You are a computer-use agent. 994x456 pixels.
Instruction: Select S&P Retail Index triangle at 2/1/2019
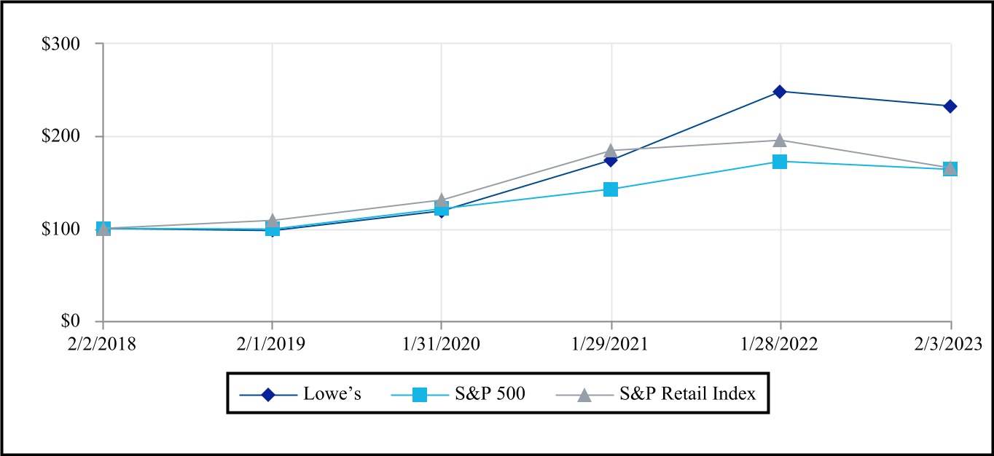(x=272, y=221)
